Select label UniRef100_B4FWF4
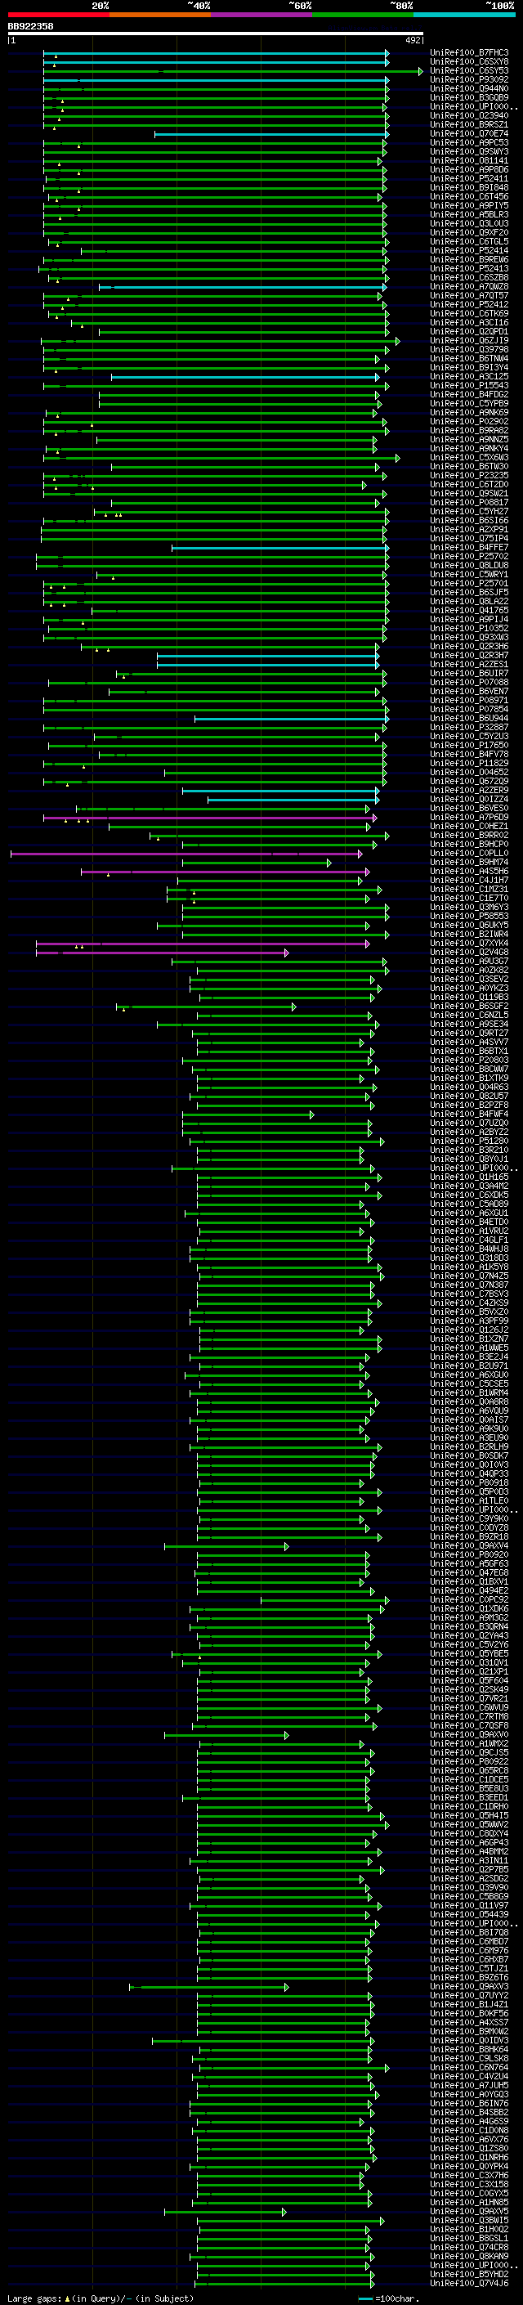Viewport: 523px width, 2305px height. click(x=469, y=1114)
